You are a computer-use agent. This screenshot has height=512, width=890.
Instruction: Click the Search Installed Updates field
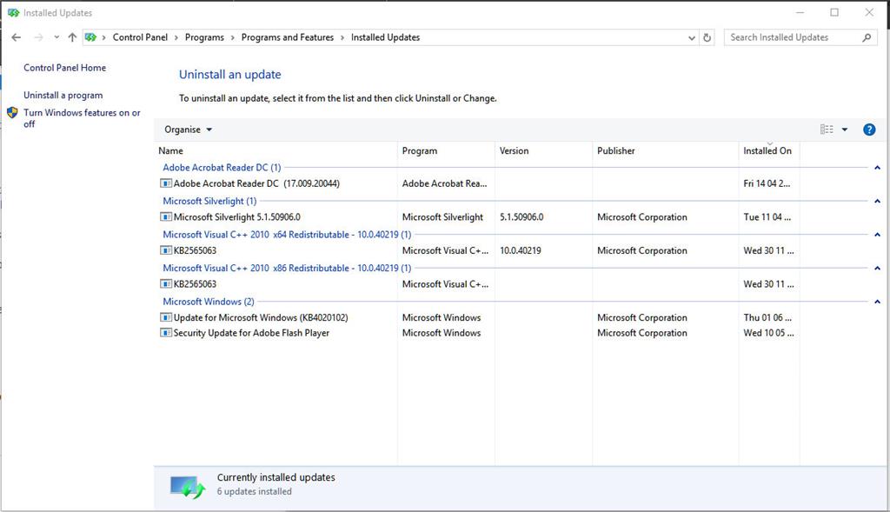tap(794, 37)
